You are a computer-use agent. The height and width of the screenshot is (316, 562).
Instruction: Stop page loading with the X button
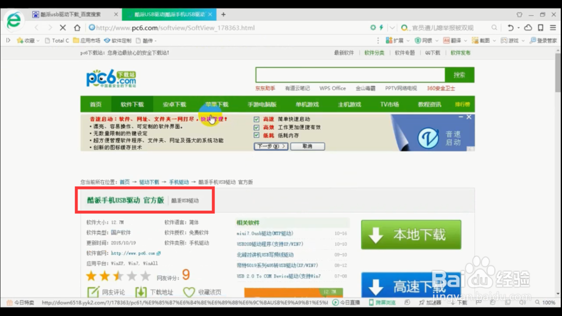coord(63,28)
